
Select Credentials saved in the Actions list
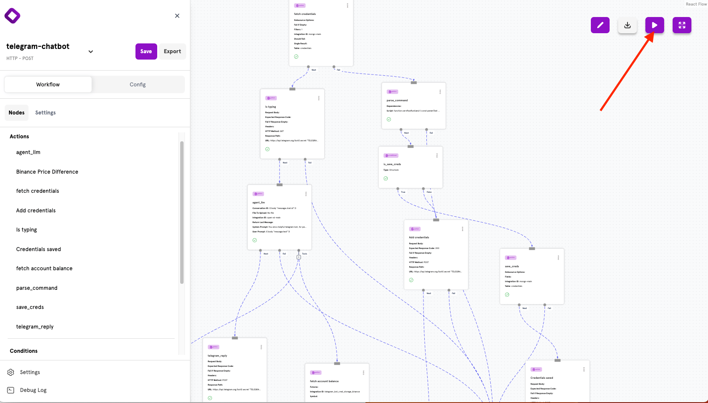pos(38,249)
